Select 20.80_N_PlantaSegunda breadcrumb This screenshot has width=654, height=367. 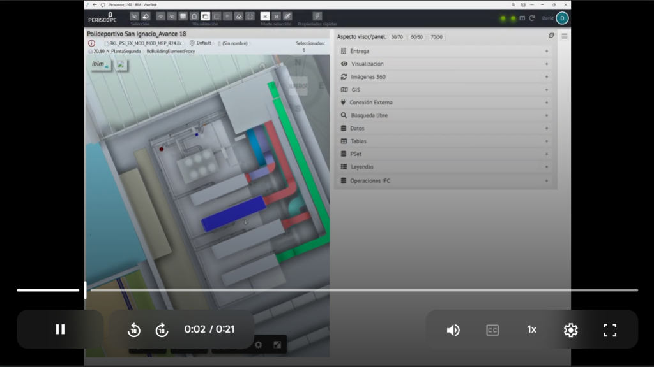(117, 51)
